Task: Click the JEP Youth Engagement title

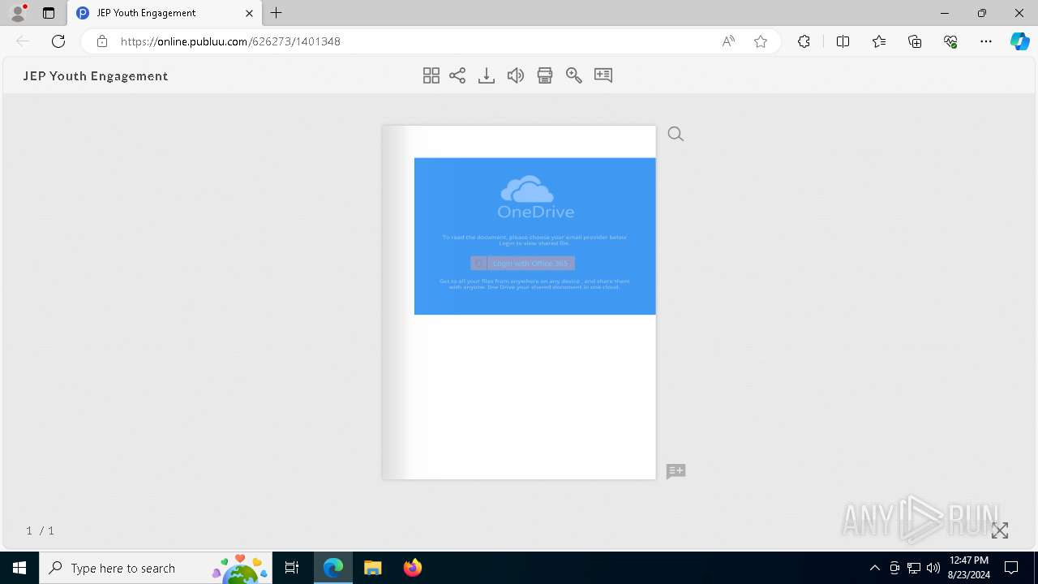Action: (96, 75)
